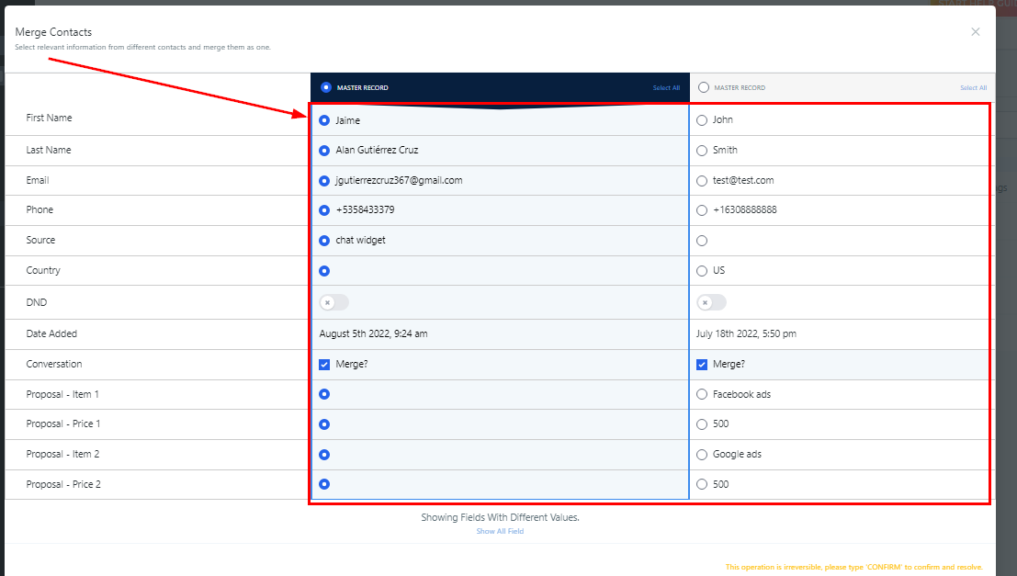Select empty Proposal Item 2 from left contact
Screen dimensions: 1017x576
324,455
